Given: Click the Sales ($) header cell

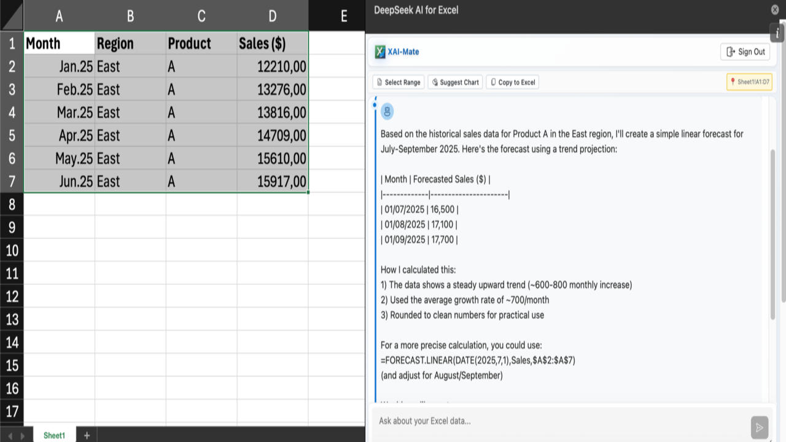Looking at the screenshot, I should click(x=273, y=43).
